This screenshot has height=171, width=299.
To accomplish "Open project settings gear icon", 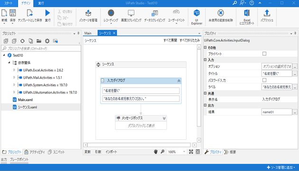I will coord(47,41).
